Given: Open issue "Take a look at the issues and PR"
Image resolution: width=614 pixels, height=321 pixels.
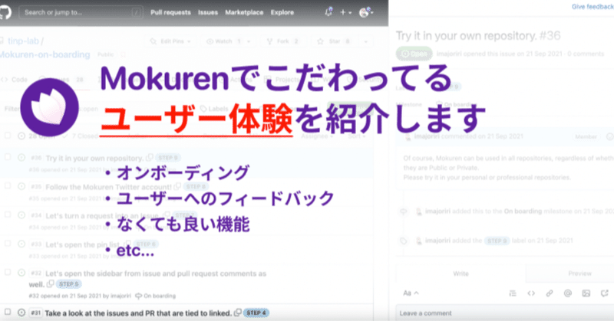Looking at the screenshot, I should tap(138, 313).
